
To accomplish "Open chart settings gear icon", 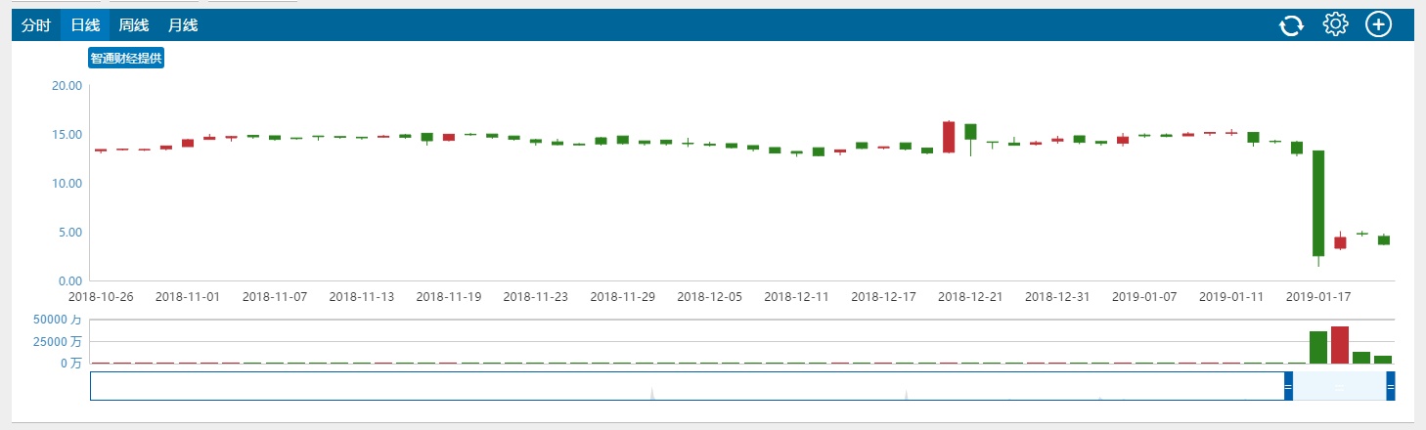I will [1335, 24].
